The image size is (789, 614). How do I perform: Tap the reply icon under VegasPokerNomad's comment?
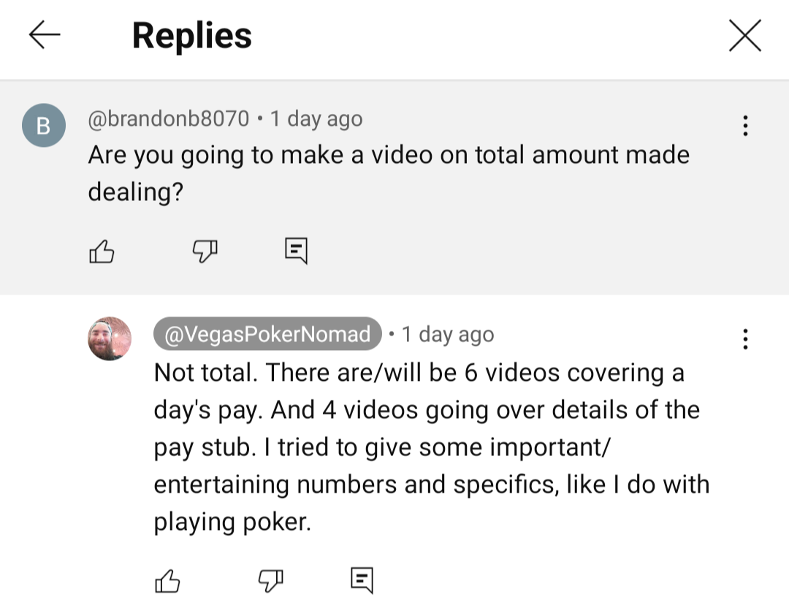pos(362,580)
